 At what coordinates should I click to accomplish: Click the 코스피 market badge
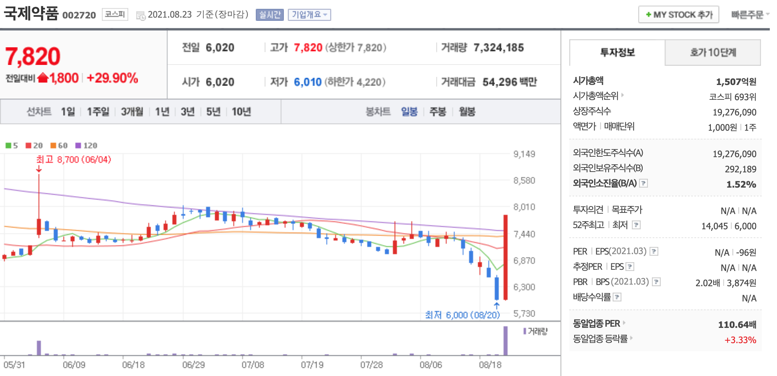coord(115,14)
